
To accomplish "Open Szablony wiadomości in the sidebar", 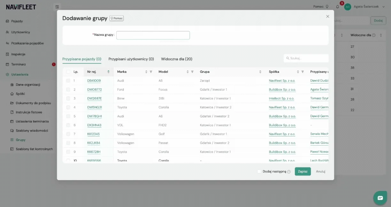I will tap(32, 131).
